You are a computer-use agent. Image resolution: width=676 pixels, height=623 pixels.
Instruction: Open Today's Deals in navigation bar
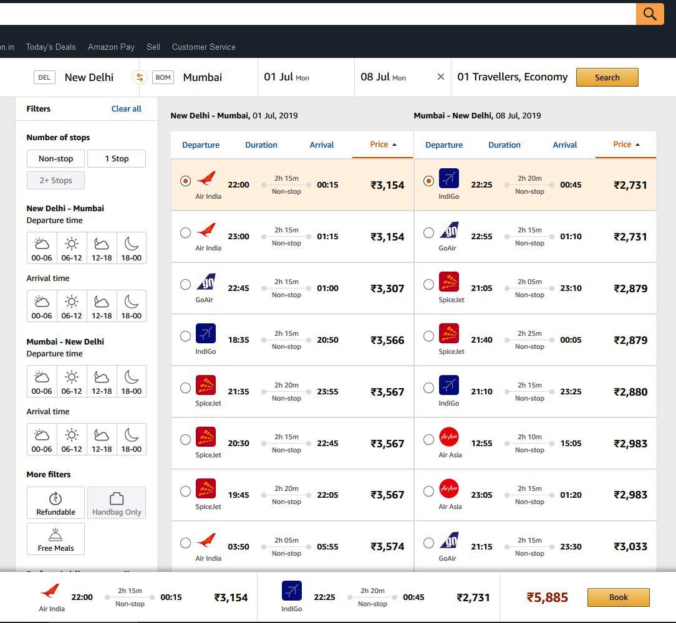point(51,47)
